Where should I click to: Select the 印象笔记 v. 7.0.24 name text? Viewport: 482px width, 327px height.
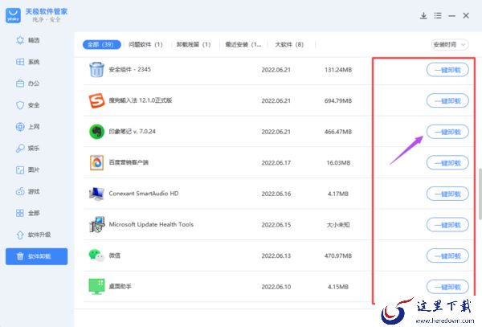[x=133, y=132]
